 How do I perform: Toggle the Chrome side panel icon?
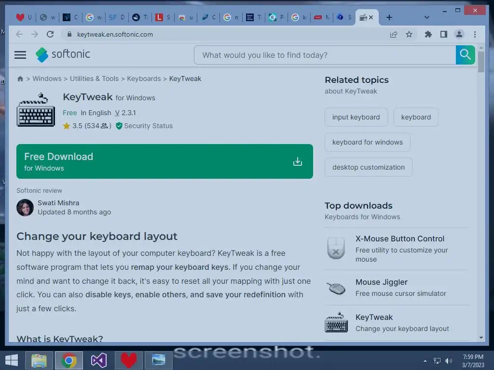pyautogui.click(x=444, y=34)
